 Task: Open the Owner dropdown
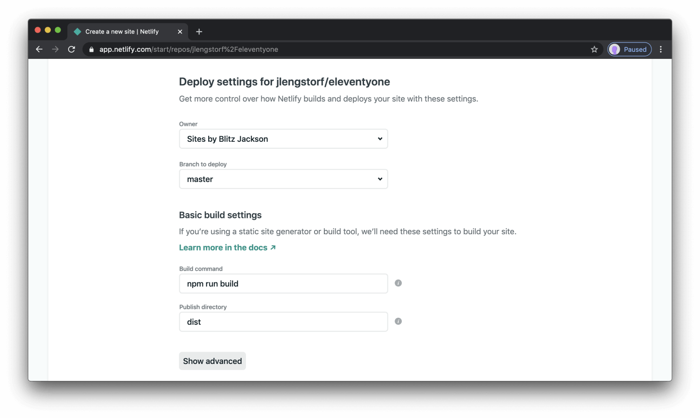tap(283, 139)
